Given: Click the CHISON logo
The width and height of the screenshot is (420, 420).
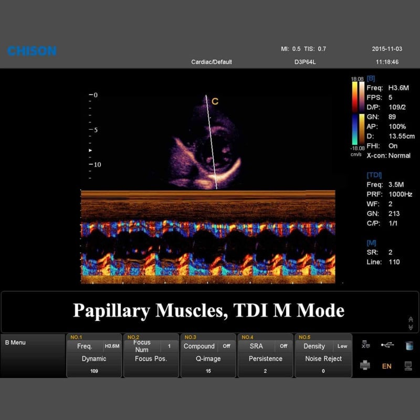Looking at the screenshot, I should pos(31,51).
